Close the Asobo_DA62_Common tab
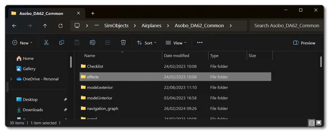 [x=78, y=13]
